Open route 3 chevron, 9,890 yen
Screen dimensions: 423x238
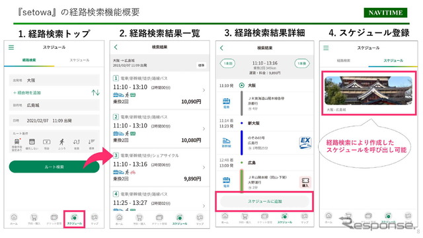(x=204, y=167)
